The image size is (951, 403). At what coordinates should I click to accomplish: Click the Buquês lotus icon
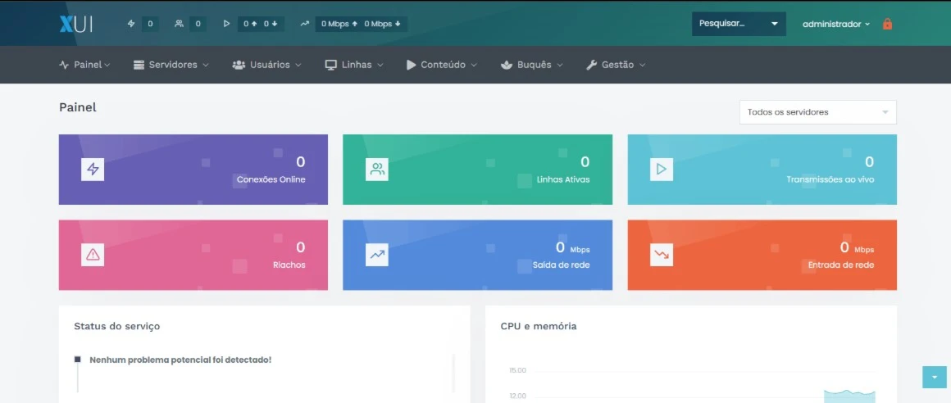pos(507,65)
